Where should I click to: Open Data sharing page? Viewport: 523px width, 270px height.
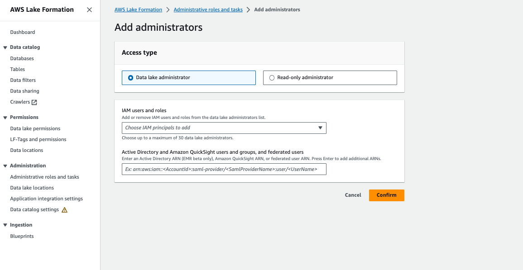coord(24,91)
